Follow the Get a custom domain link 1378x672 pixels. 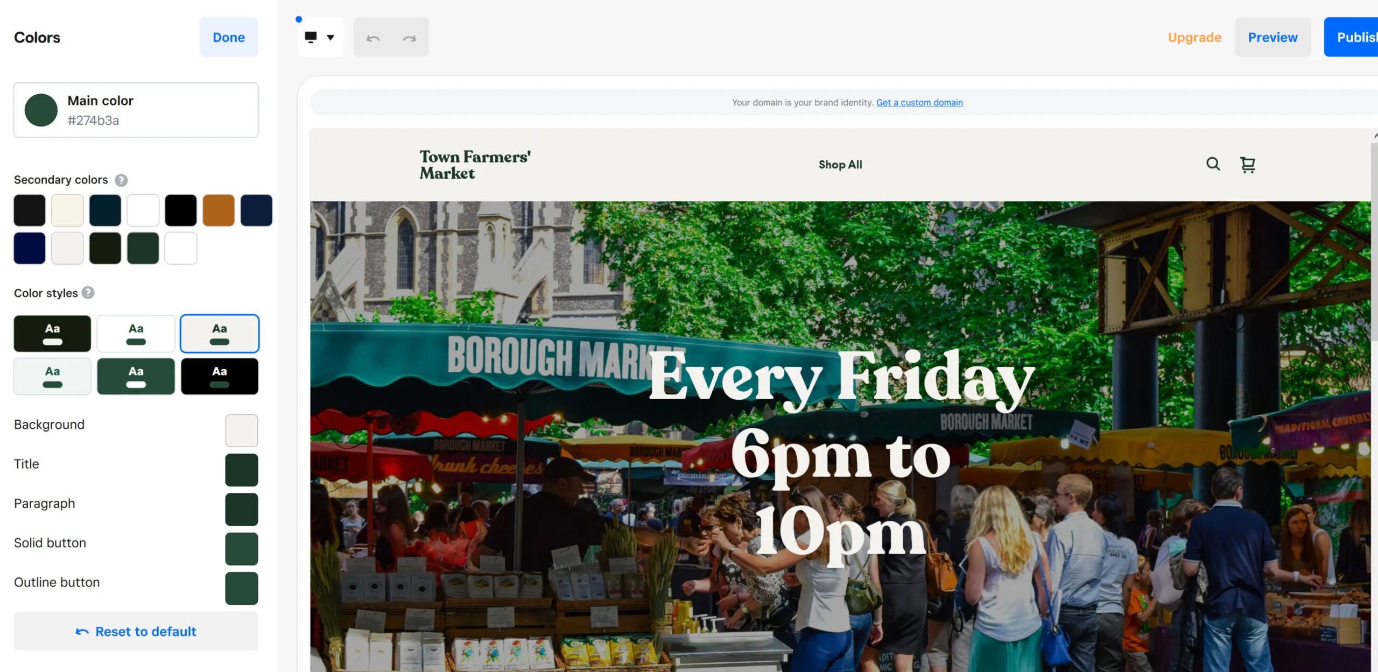(919, 102)
